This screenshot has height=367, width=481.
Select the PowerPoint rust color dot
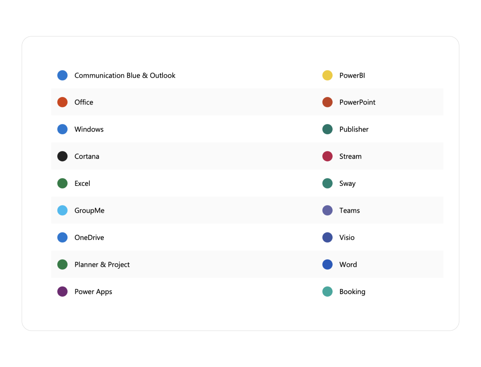coord(327,102)
